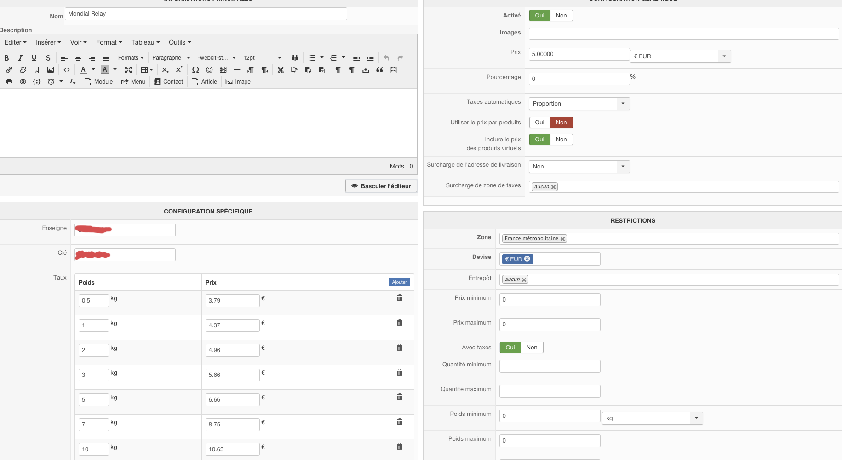Open the Tableau menu
Image resolution: width=842 pixels, height=460 pixels.
(145, 42)
